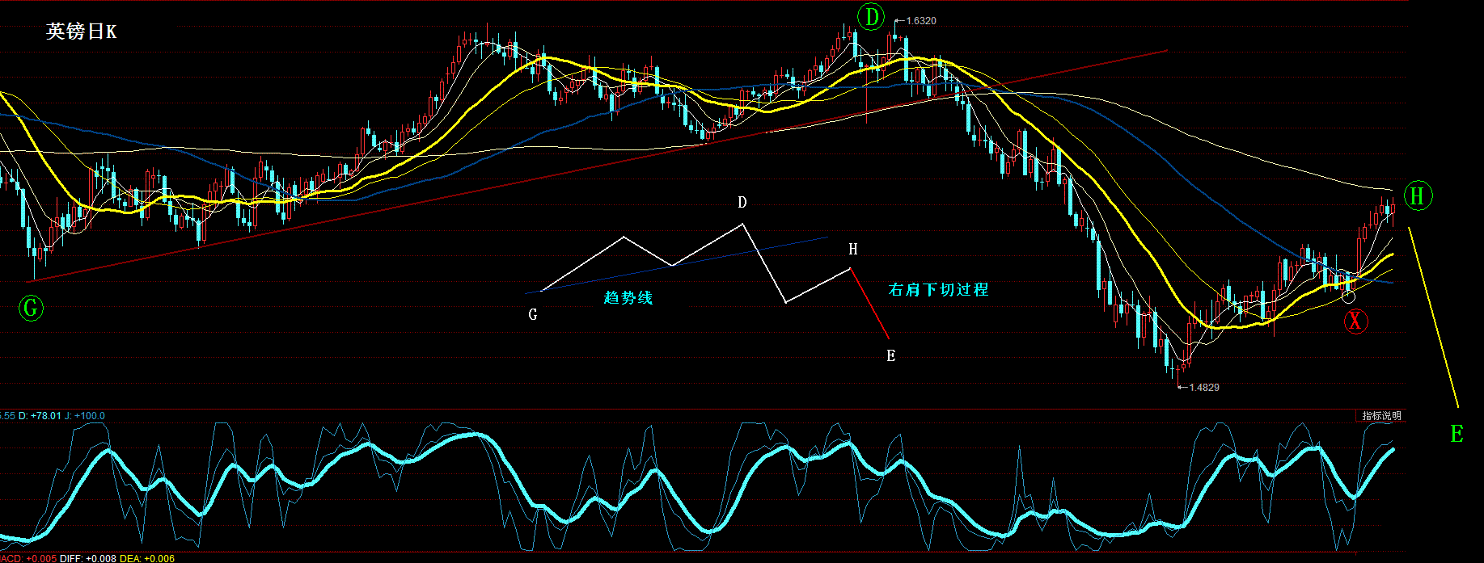
Task: Click the 英镑日K chart title
Action: 81,32
